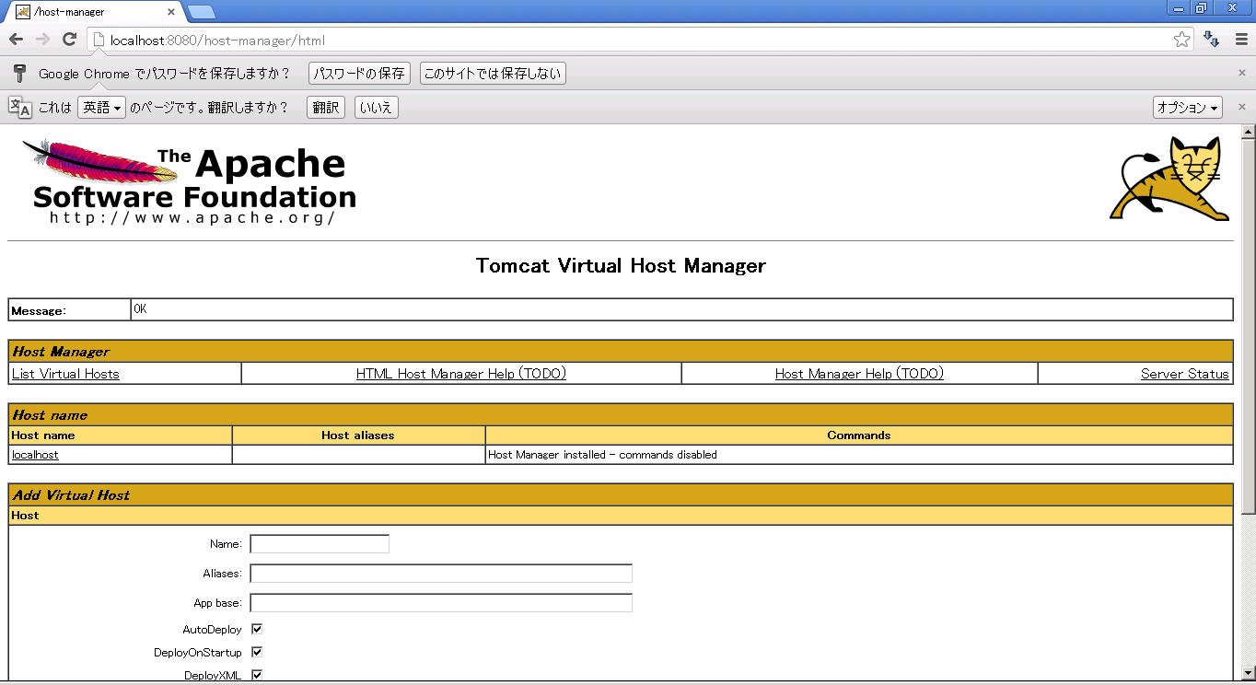This screenshot has height=685, width=1256.
Task: Open the 英語 language dropdown
Action: click(101, 108)
